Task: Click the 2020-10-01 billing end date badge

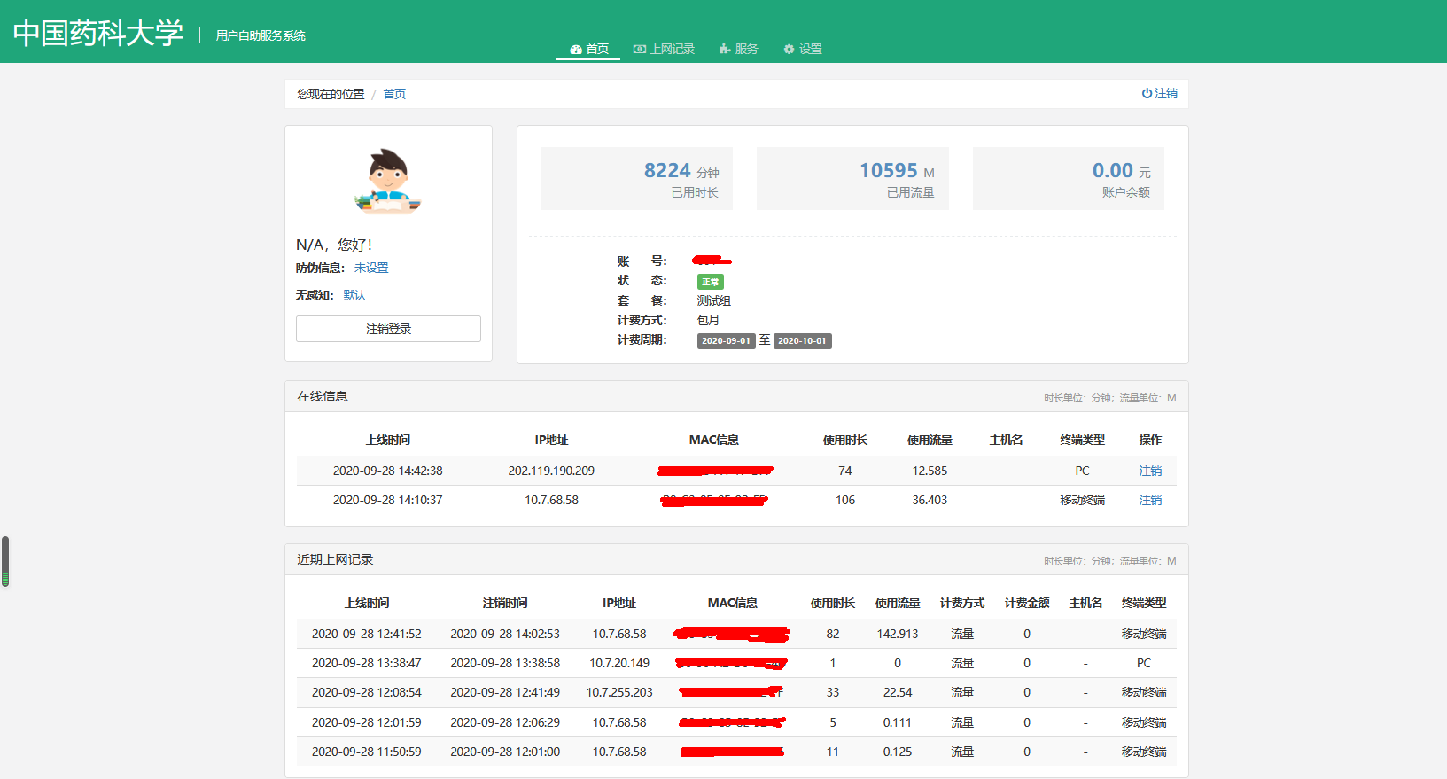Action: (x=802, y=341)
